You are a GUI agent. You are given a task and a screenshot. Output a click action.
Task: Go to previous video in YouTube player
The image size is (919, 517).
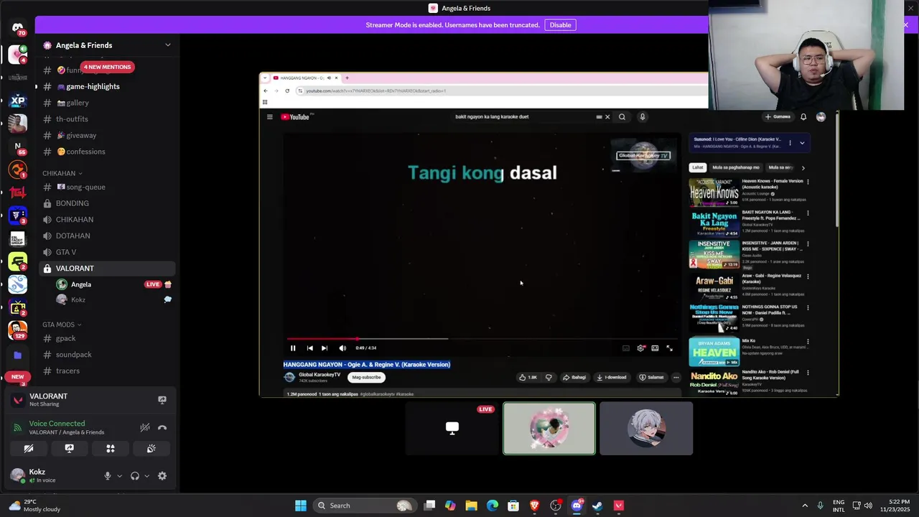(309, 348)
